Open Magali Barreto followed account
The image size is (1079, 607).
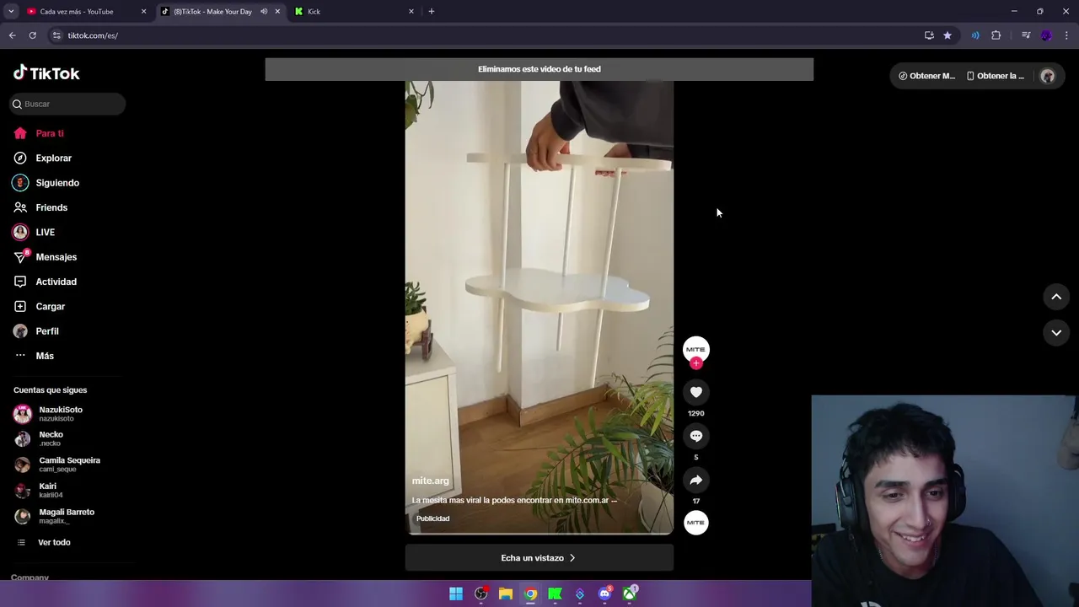[x=67, y=516]
